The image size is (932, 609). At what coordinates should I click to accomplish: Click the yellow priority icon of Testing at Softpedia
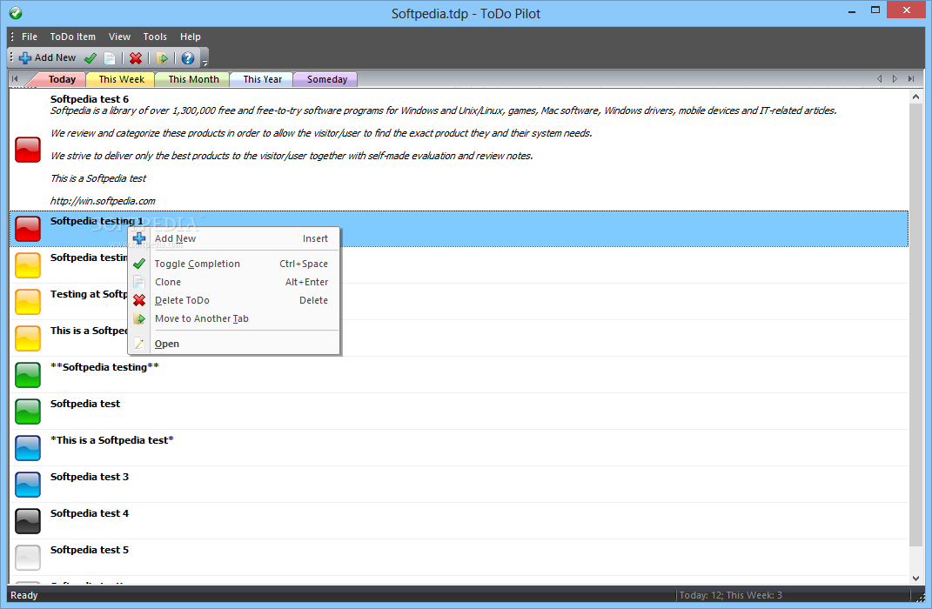pyautogui.click(x=27, y=302)
